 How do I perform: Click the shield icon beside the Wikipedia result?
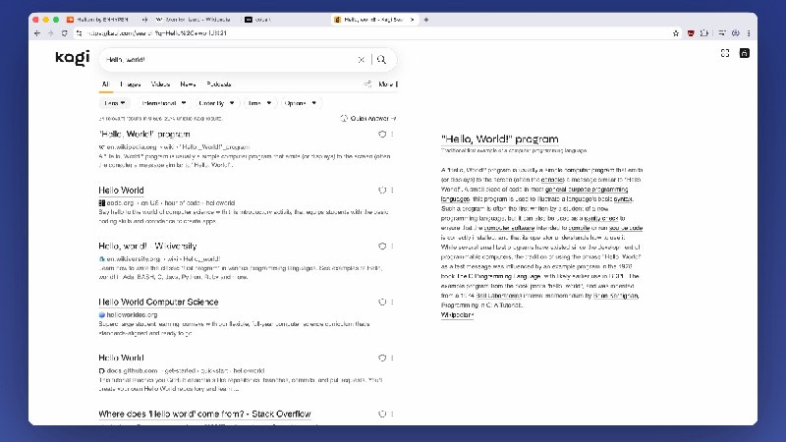381,135
